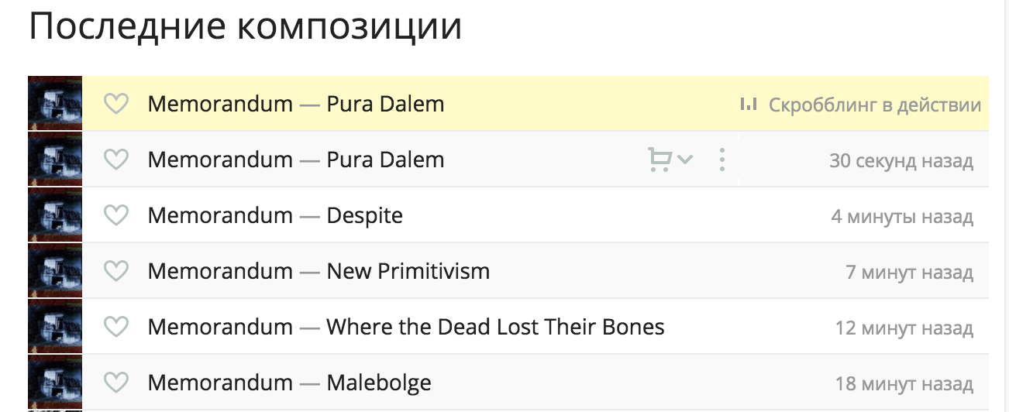The width and height of the screenshot is (1009, 412).
Task: Open Memorandum artist link in Despite row
Action: point(220,215)
